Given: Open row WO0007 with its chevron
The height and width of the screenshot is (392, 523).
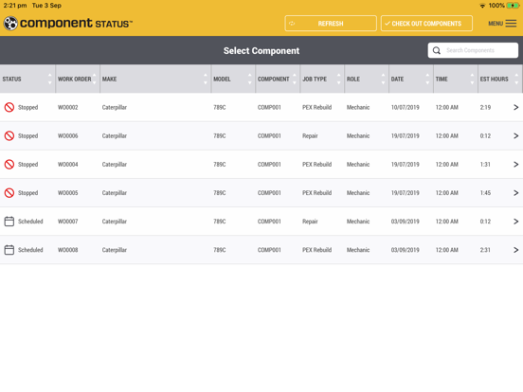Looking at the screenshot, I should pos(515,222).
